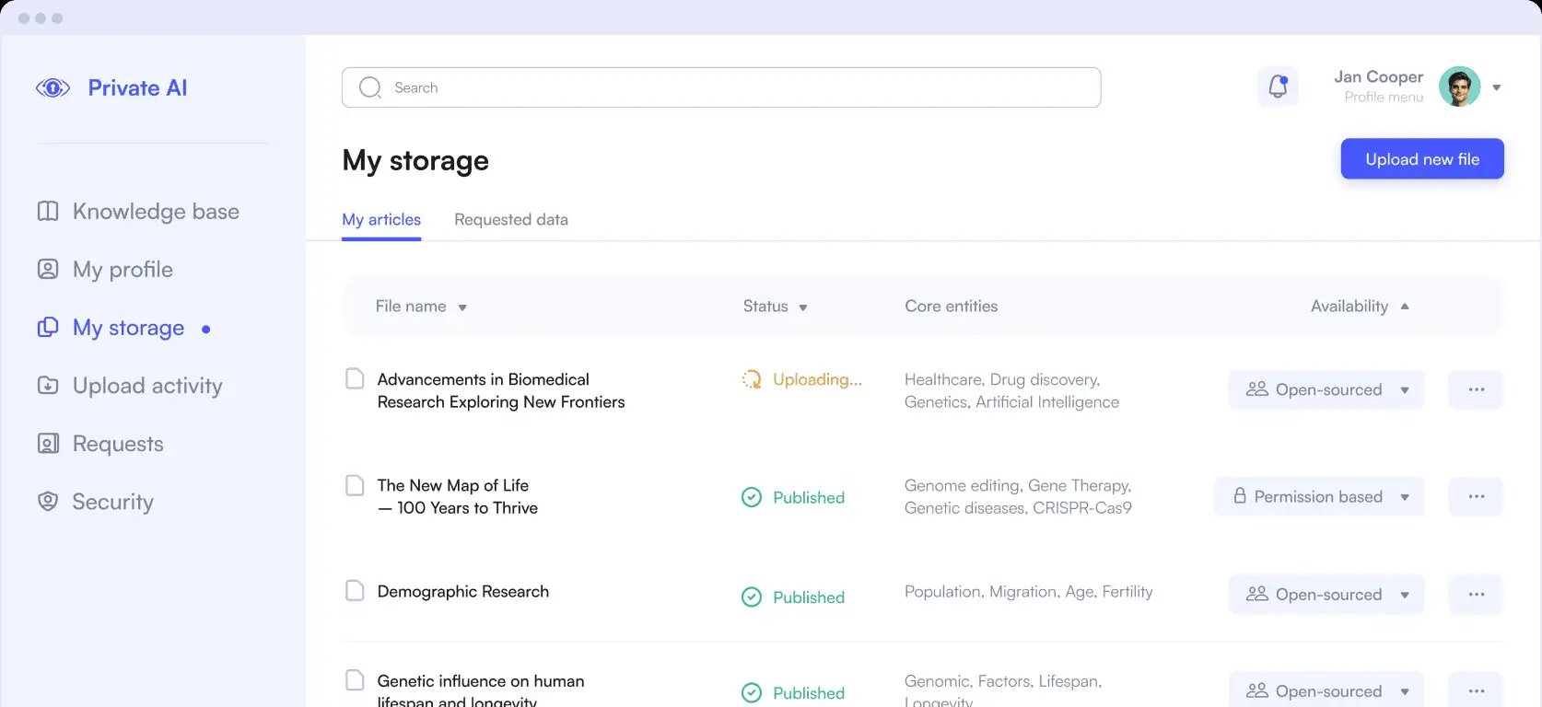
Task: Open Permission based availability dropdown
Action: pos(1319,497)
